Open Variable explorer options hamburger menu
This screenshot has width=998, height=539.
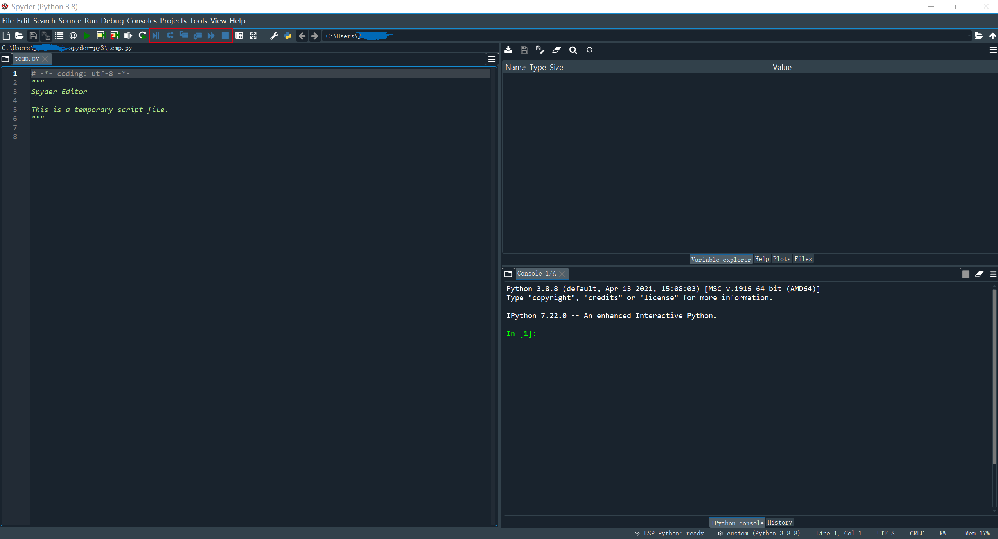[993, 50]
